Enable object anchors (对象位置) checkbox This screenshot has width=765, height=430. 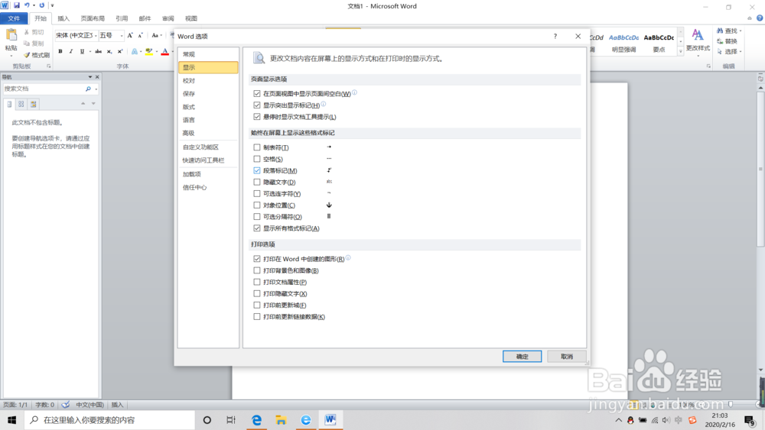(256, 205)
